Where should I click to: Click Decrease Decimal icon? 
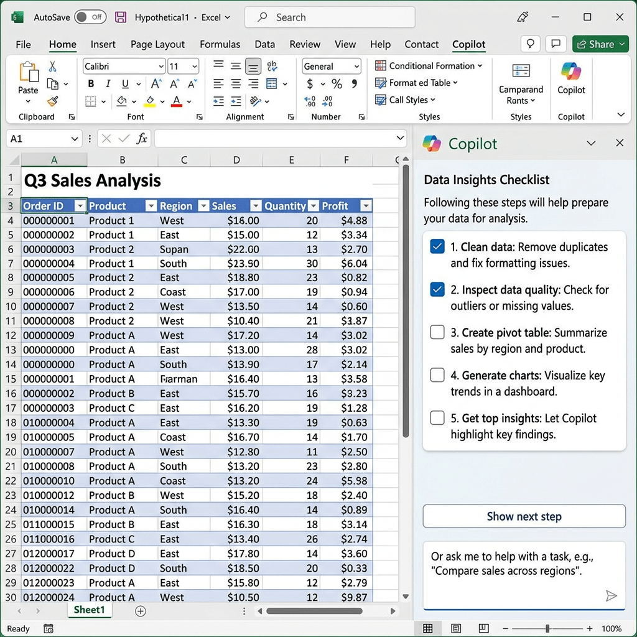pyautogui.click(x=327, y=101)
